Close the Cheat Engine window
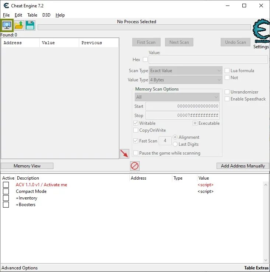 coord(261,6)
